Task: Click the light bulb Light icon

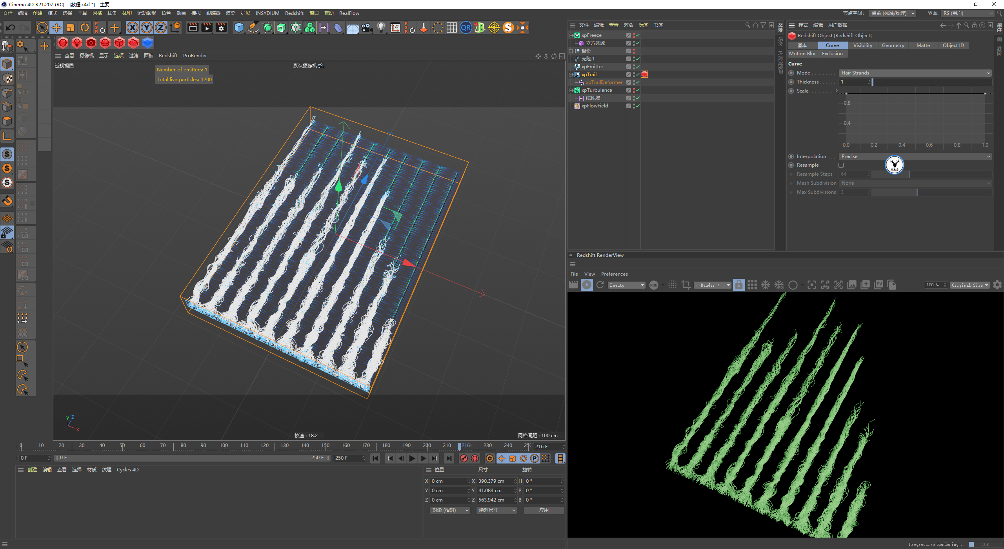Action: coord(381,27)
